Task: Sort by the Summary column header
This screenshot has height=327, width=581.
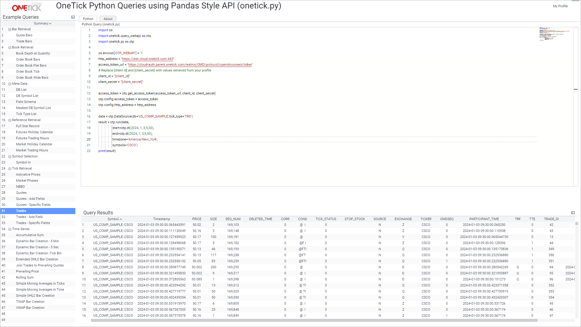Action: (x=43, y=23)
